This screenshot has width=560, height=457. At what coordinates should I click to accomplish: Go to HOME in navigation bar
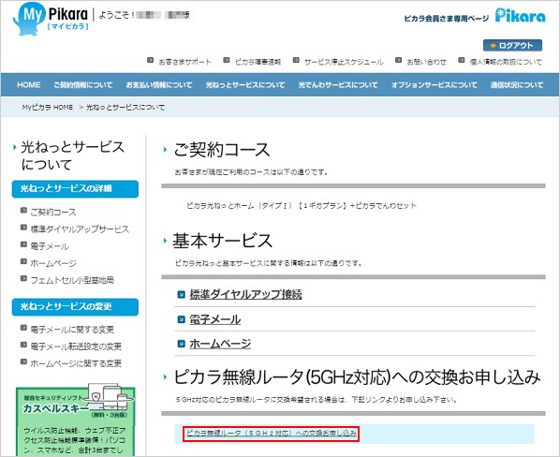tap(29, 85)
